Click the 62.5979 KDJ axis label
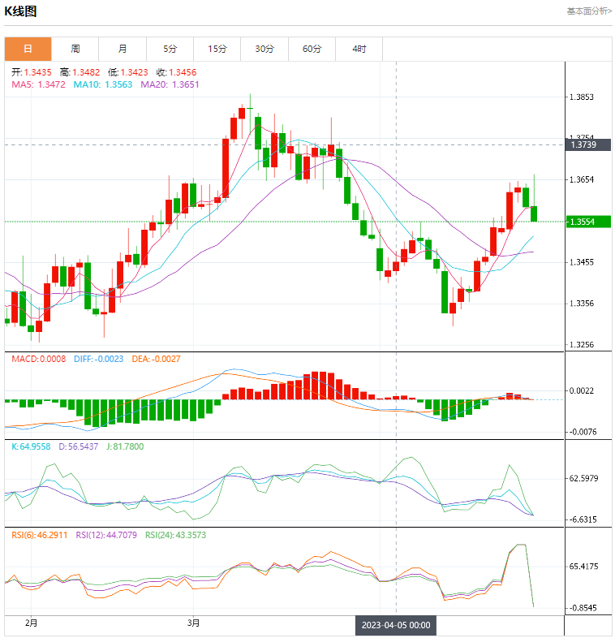This screenshot has width=615, height=638. pos(583,478)
